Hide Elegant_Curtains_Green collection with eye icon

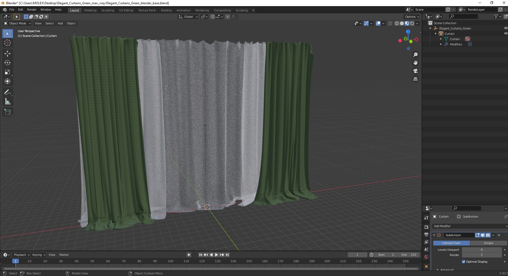click(506, 28)
